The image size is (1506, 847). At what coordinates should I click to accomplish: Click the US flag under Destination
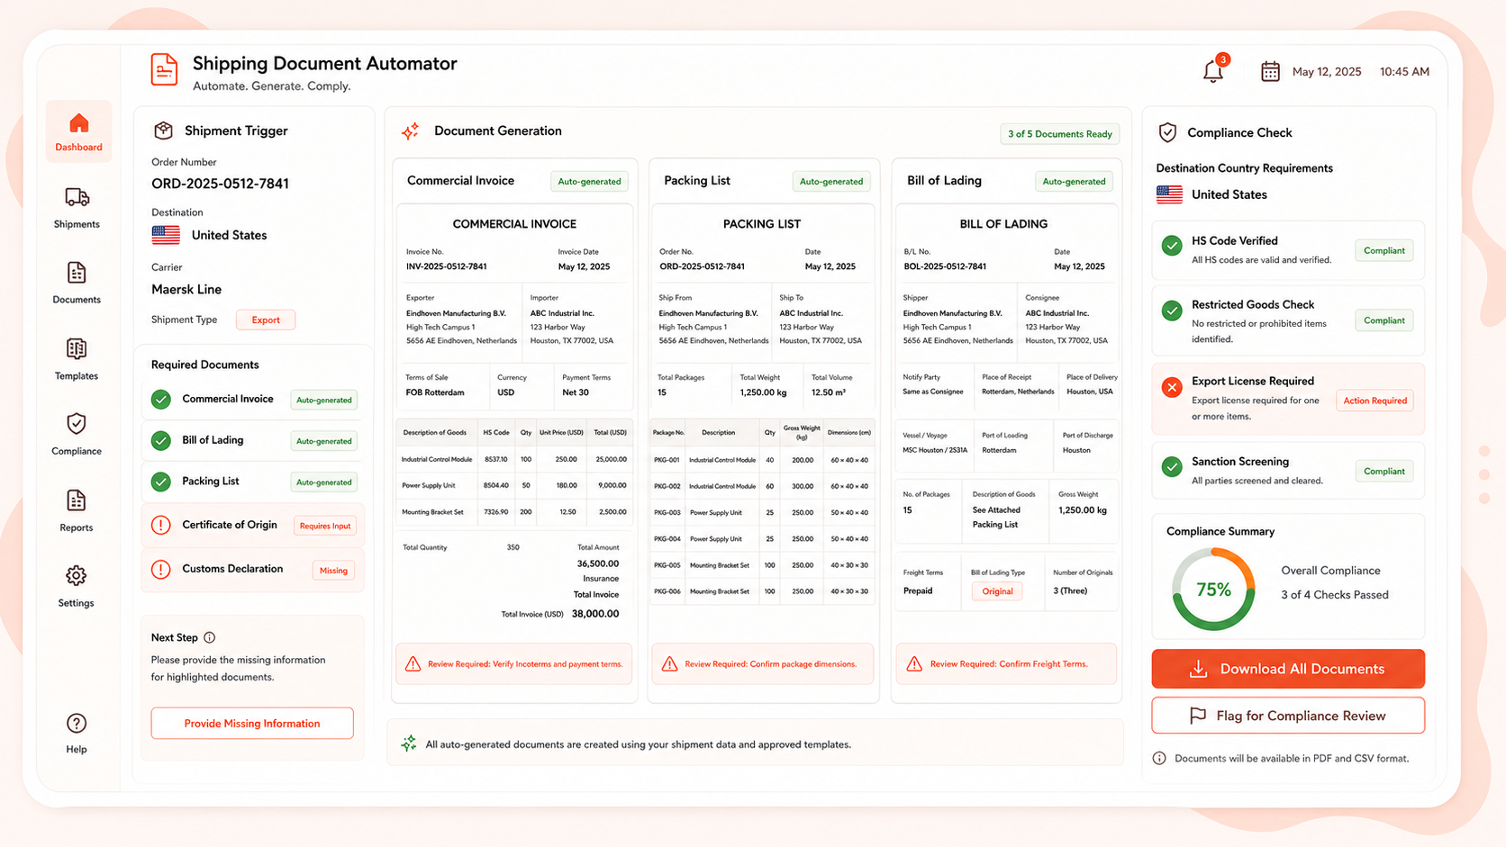tap(166, 235)
